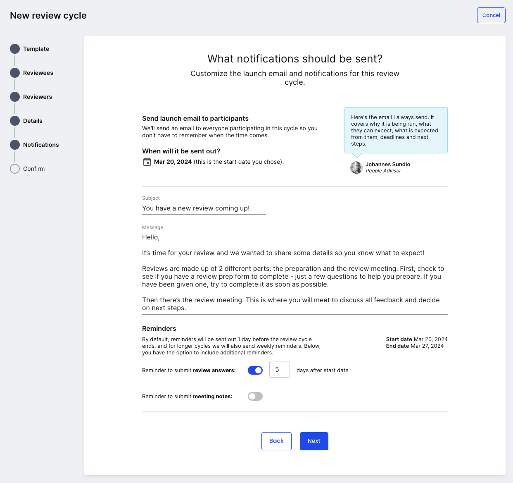The width and height of the screenshot is (513, 483).
Task: Click the Subject input field
Action: pos(204,208)
